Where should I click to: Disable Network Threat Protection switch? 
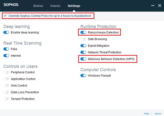[x=83, y=52]
